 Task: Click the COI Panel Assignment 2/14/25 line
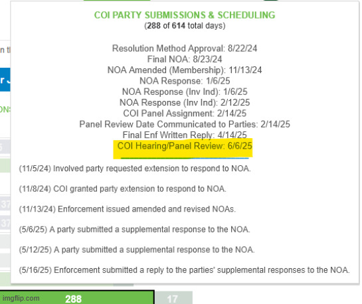pyautogui.click(x=185, y=114)
